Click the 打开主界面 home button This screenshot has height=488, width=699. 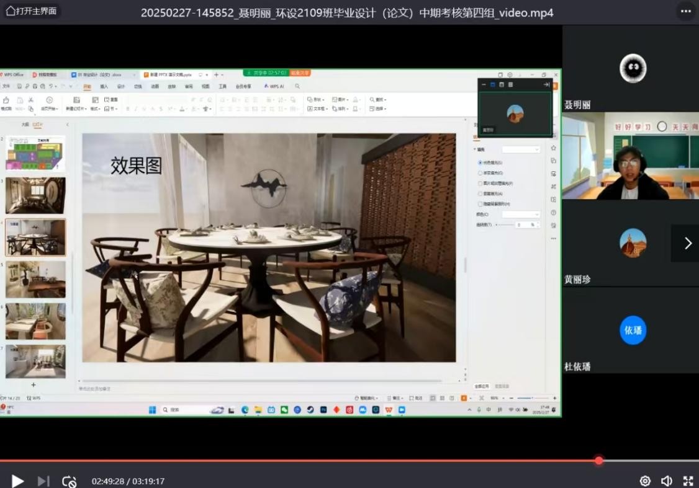tap(31, 11)
